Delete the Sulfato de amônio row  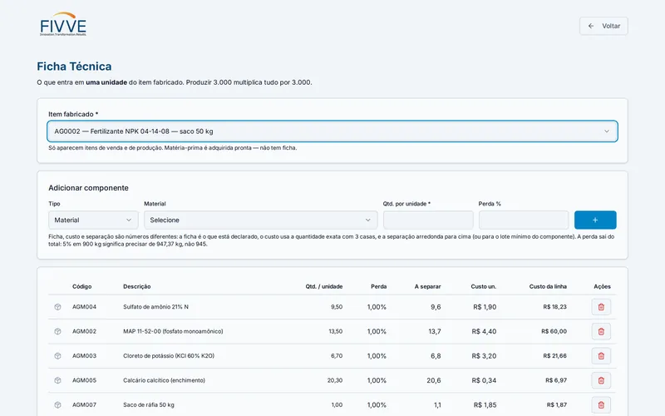(x=601, y=307)
